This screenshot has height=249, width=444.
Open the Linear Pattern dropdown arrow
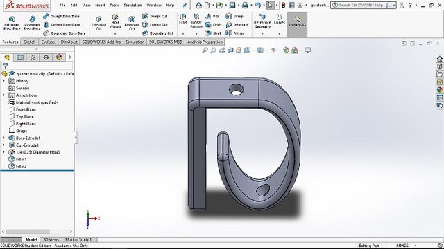point(196,34)
